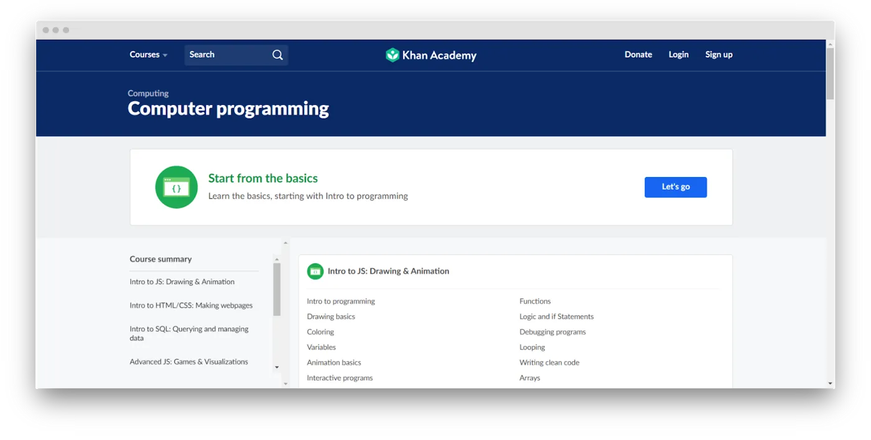Open the Writing clean code lesson
The width and height of the screenshot is (871, 440).
pos(549,362)
